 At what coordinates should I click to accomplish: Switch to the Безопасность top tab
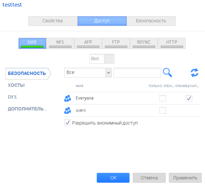[151, 21]
